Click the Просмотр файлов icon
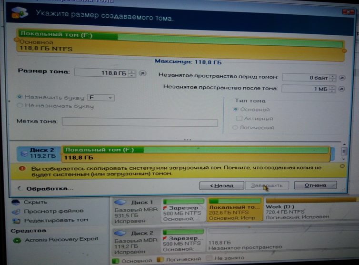 (16, 212)
